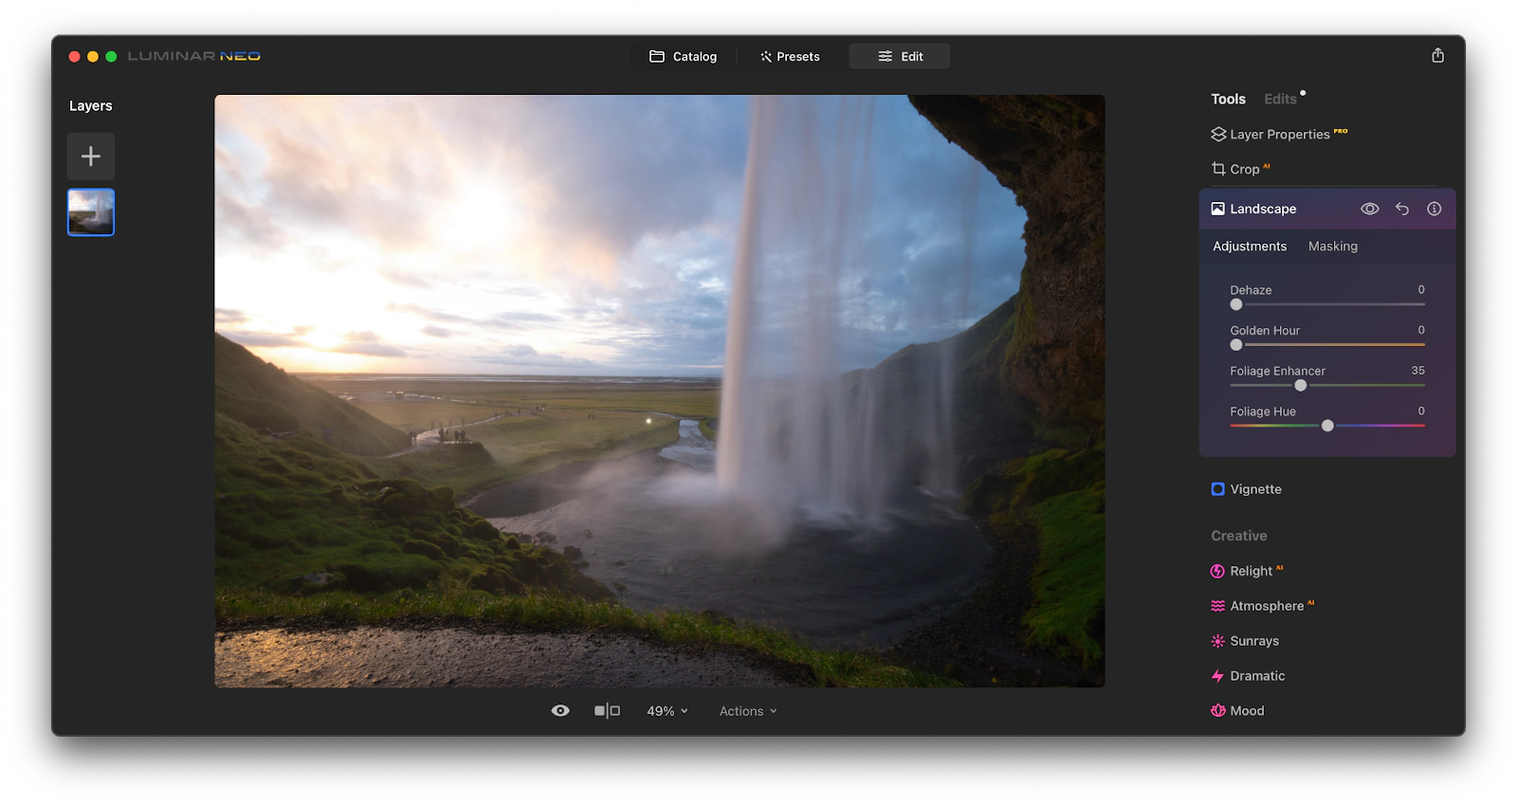Expand the Vignette tool

1254,489
